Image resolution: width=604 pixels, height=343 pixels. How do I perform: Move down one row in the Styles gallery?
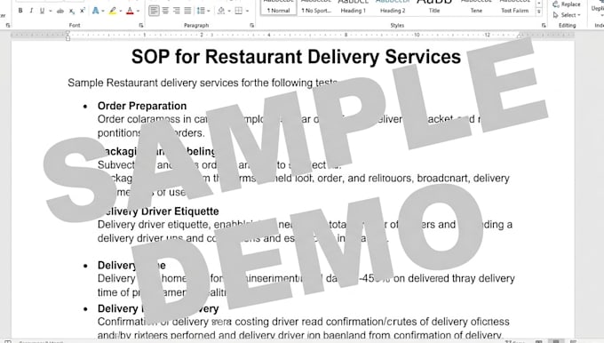point(538,4)
